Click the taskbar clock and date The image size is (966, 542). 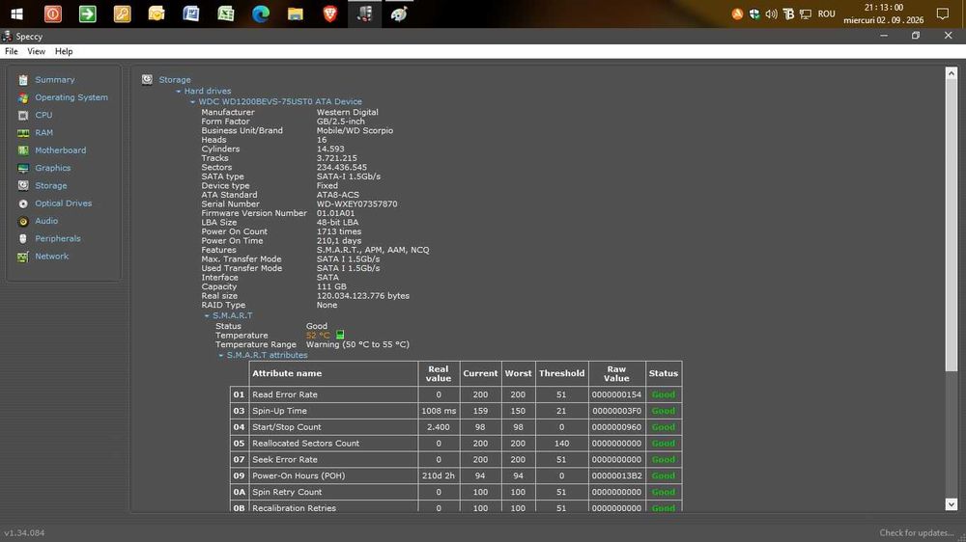pyautogui.click(x=884, y=14)
